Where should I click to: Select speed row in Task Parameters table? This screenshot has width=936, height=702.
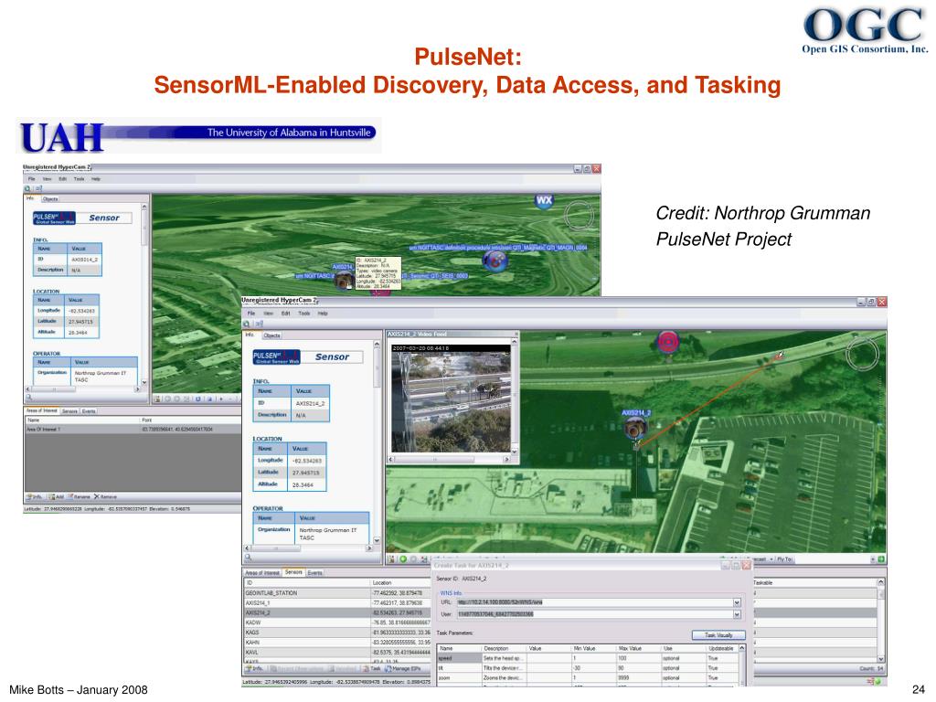coord(588,658)
